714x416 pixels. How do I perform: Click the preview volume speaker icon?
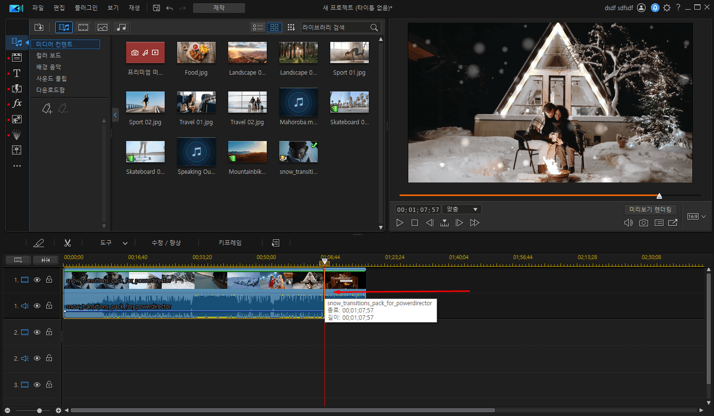tap(628, 222)
